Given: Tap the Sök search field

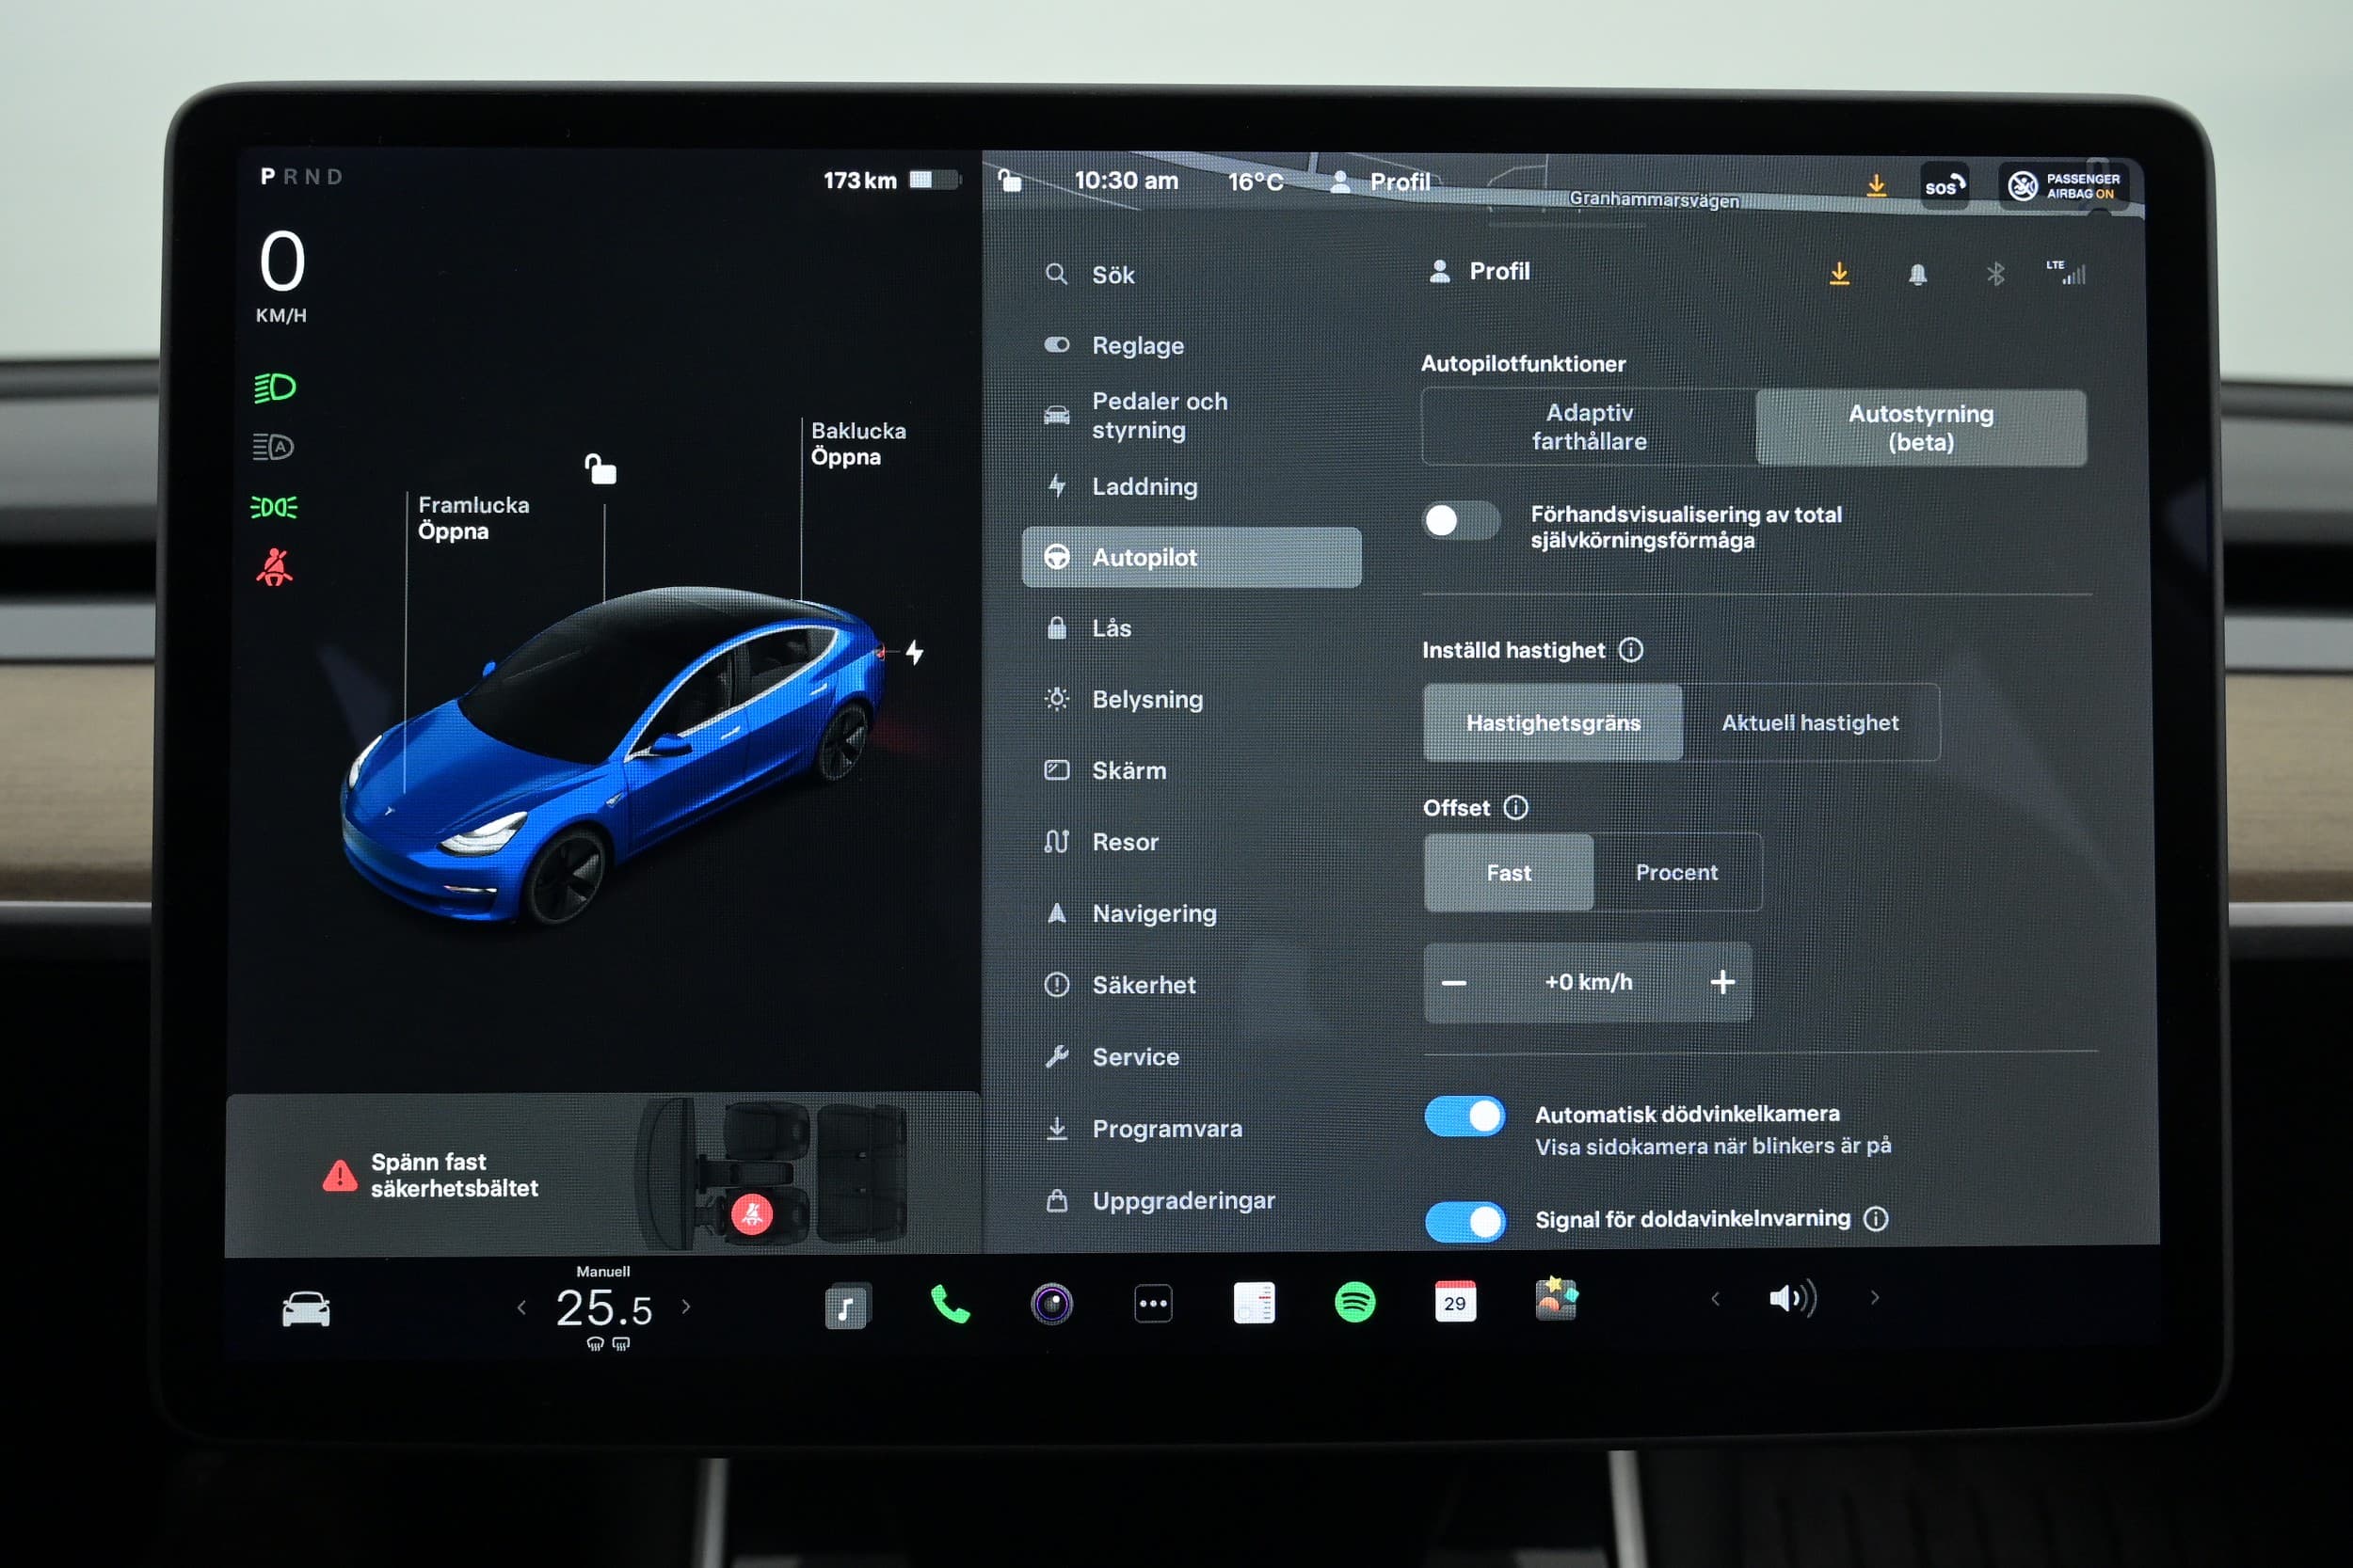Looking at the screenshot, I should pos(1192,274).
